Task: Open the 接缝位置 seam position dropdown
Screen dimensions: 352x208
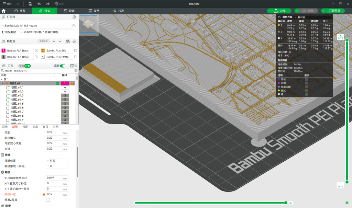Action: [x=57, y=161]
